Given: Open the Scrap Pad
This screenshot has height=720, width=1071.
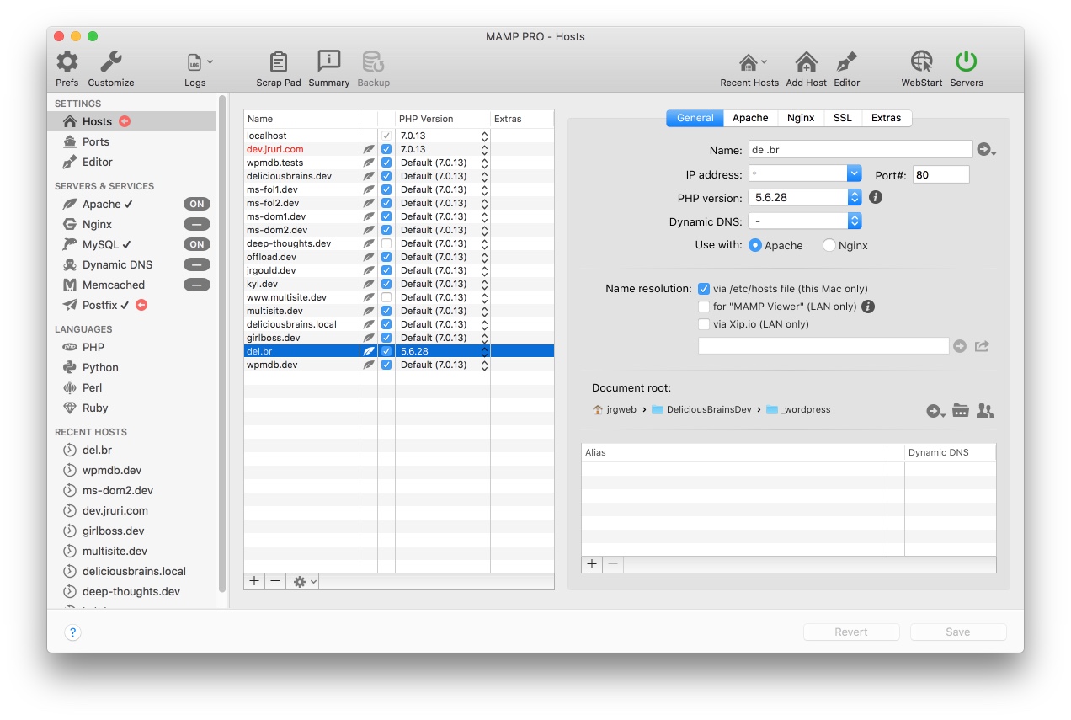Looking at the screenshot, I should 278,68.
